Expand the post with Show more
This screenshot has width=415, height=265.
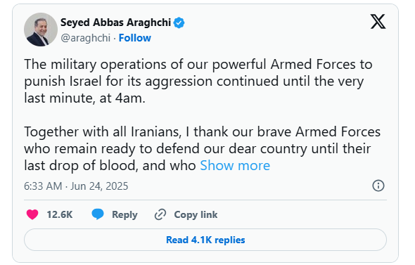[x=235, y=166]
